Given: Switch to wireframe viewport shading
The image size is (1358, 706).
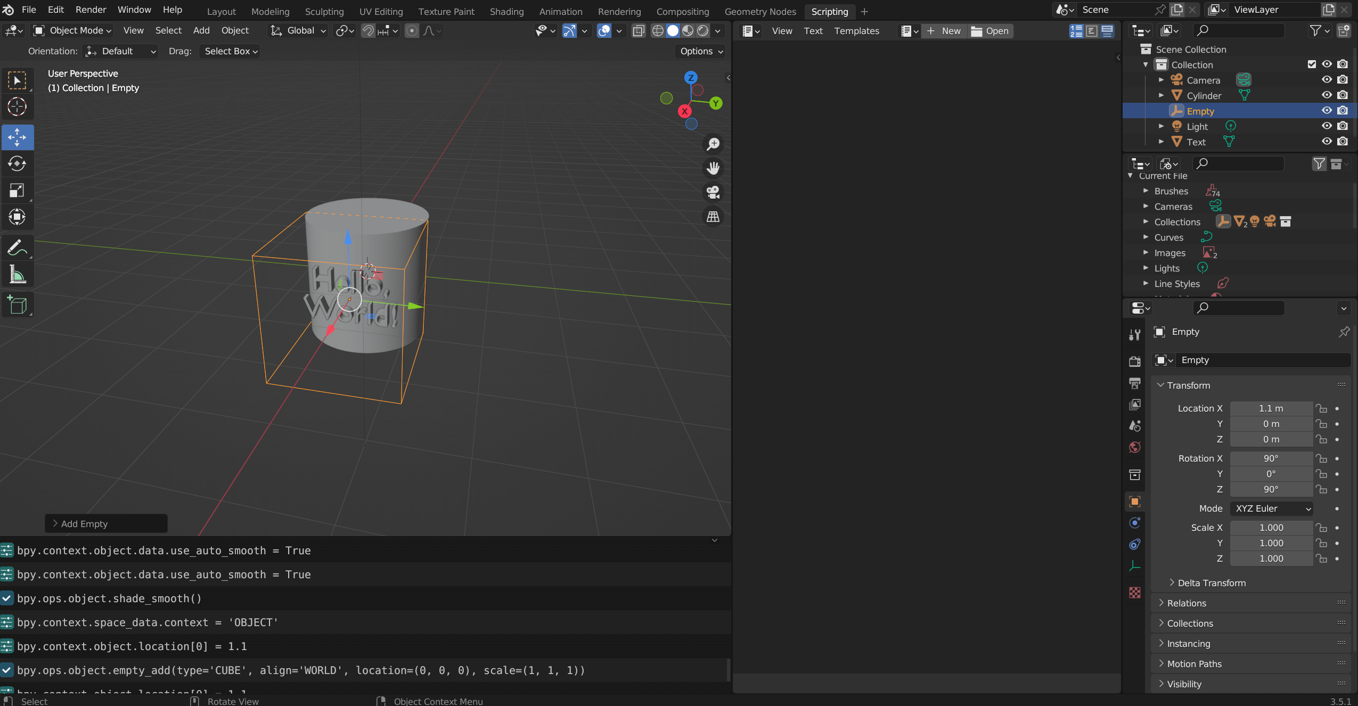Looking at the screenshot, I should 658,31.
